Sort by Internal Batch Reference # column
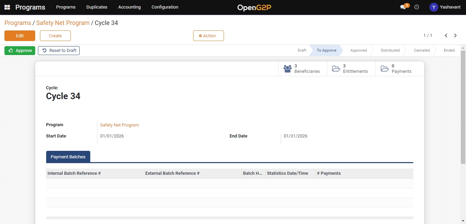466x224 pixels. (x=74, y=173)
